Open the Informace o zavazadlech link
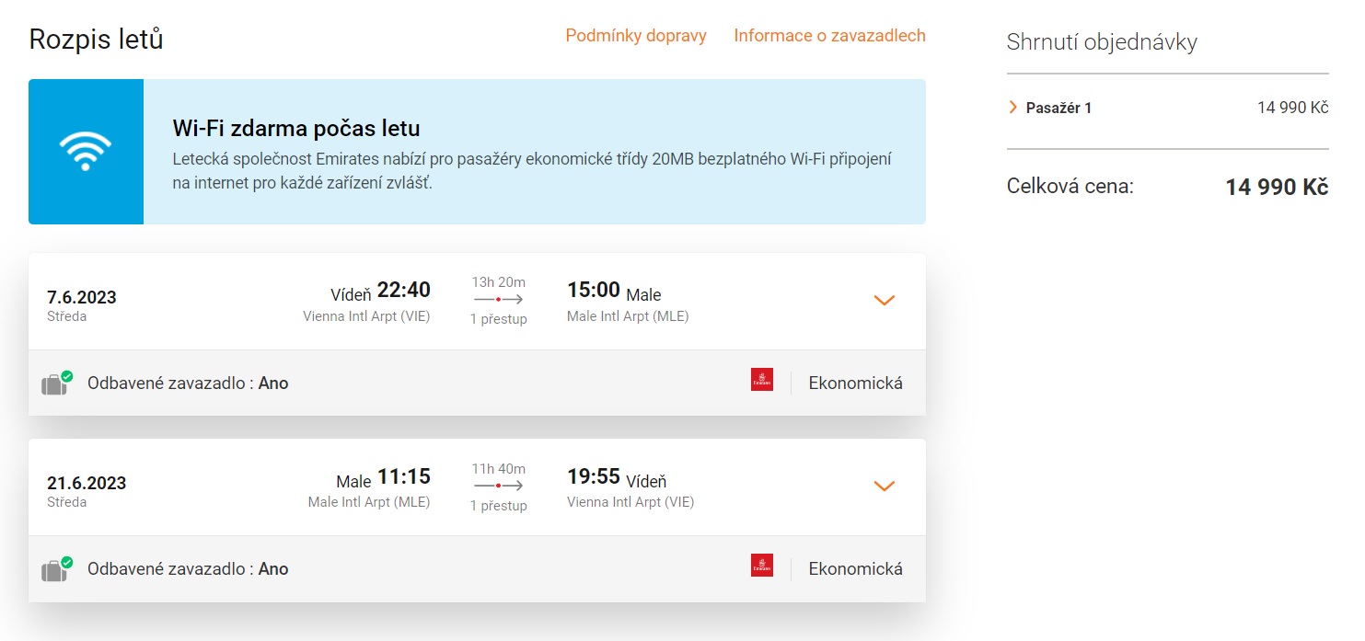Viewport: 1365px width, 641px height. click(829, 36)
